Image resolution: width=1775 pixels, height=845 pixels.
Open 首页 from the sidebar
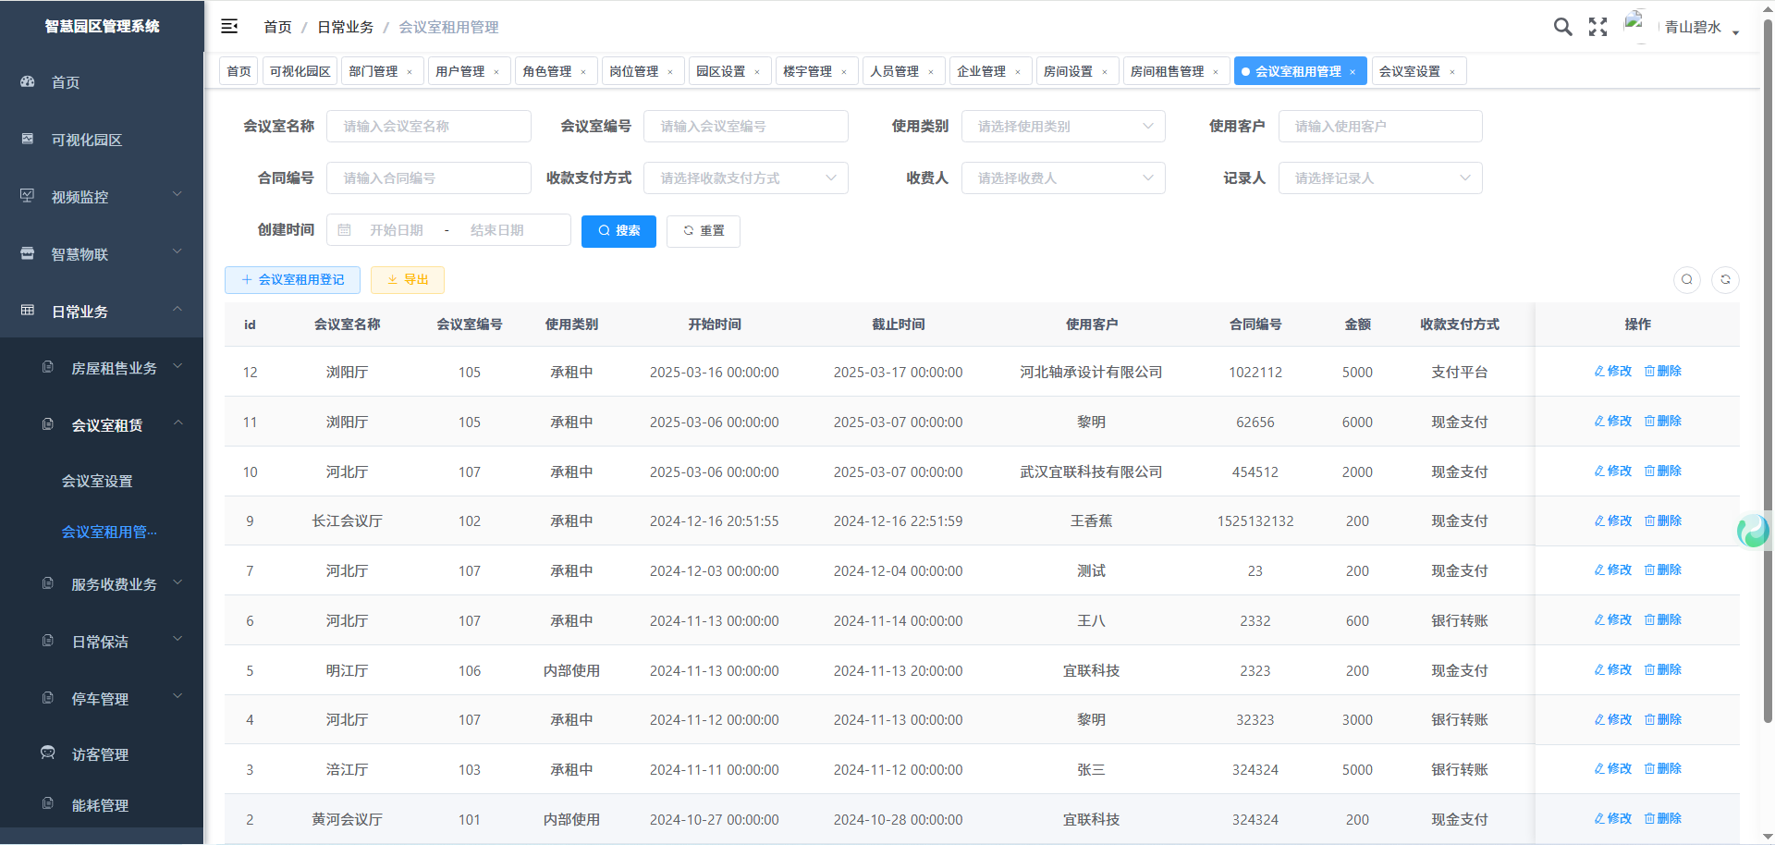click(65, 82)
